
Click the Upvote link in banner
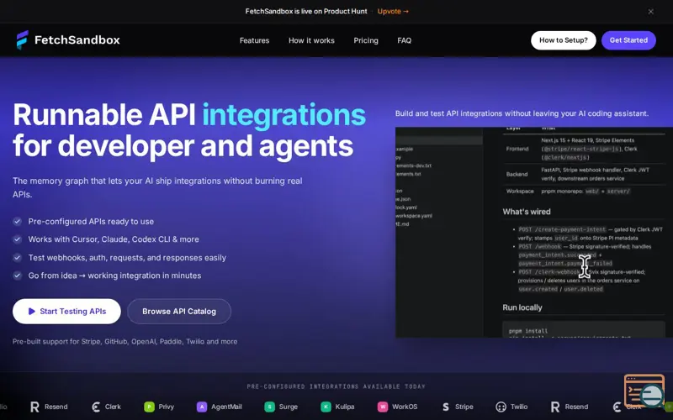(393, 12)
